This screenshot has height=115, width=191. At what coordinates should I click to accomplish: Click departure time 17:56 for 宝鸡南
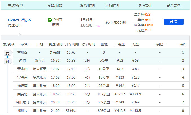71,77
